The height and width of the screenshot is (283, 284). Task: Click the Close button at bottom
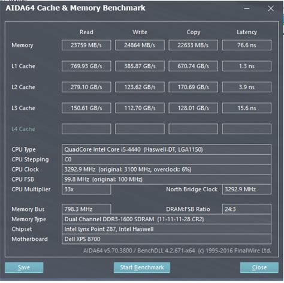[259, 267]
